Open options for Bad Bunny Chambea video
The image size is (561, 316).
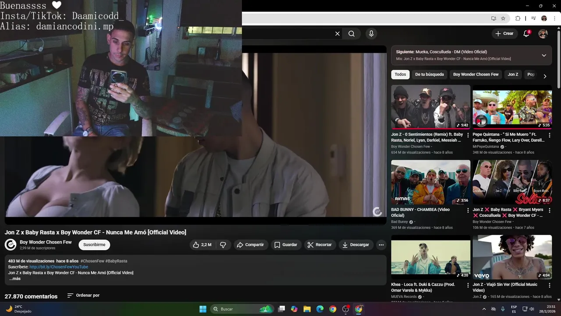468,211
